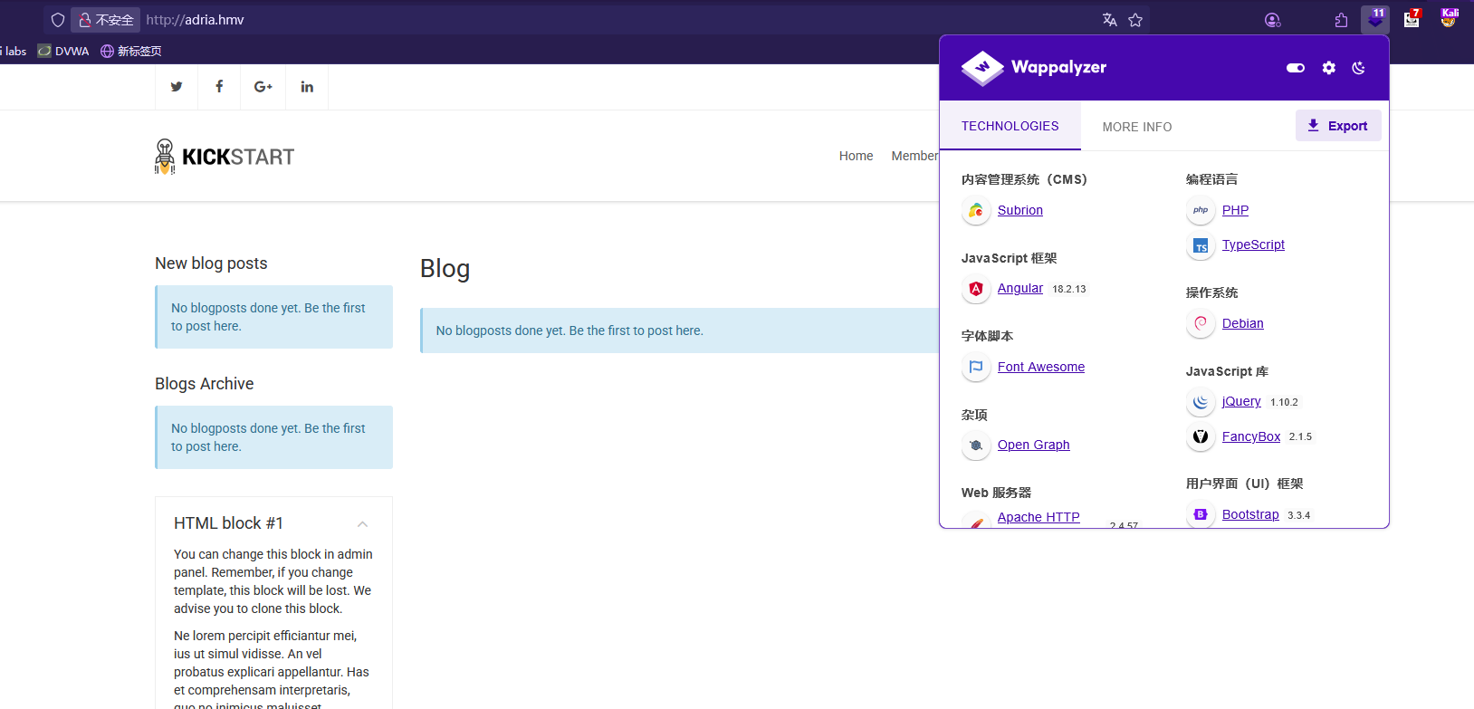The image size is (1474, 709).
Task: Go to the Home menu item
Action: click(856, 156)
